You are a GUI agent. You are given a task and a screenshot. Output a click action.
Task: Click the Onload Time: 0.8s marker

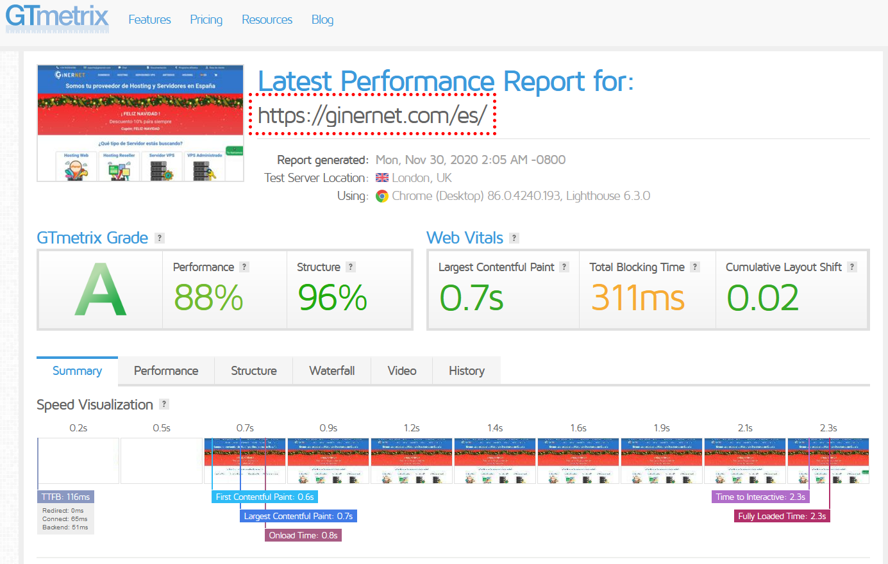pyautogui.click(x=303, y=535)
